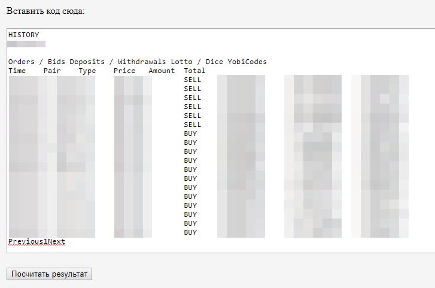Viewport: 435px width, 288px height.
Task: Click the first BUY entry in the list
Action: click(x=190, y=134)
